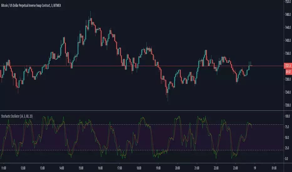
Task: Click the 12:00 time axis label
Action: click(23, 168)
